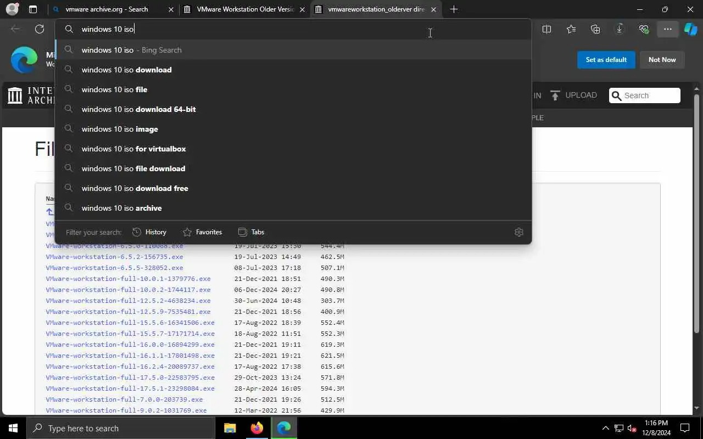Pick 'windows 10 iso file' suggestion

pyautogui.click(x=293, y=89)
